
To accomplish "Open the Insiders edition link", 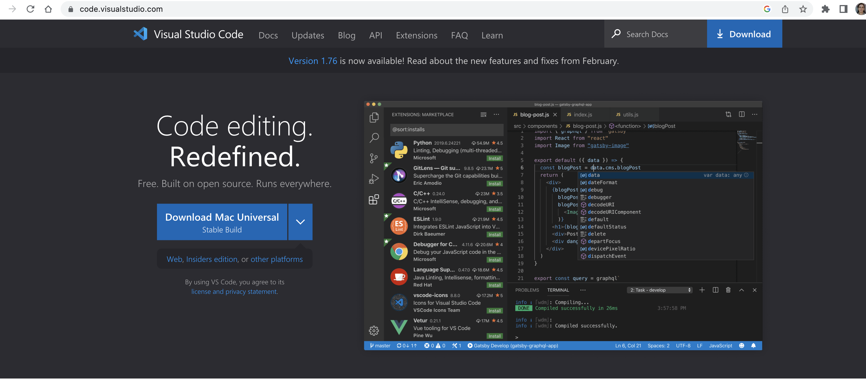I will click(x=212, y=259).
